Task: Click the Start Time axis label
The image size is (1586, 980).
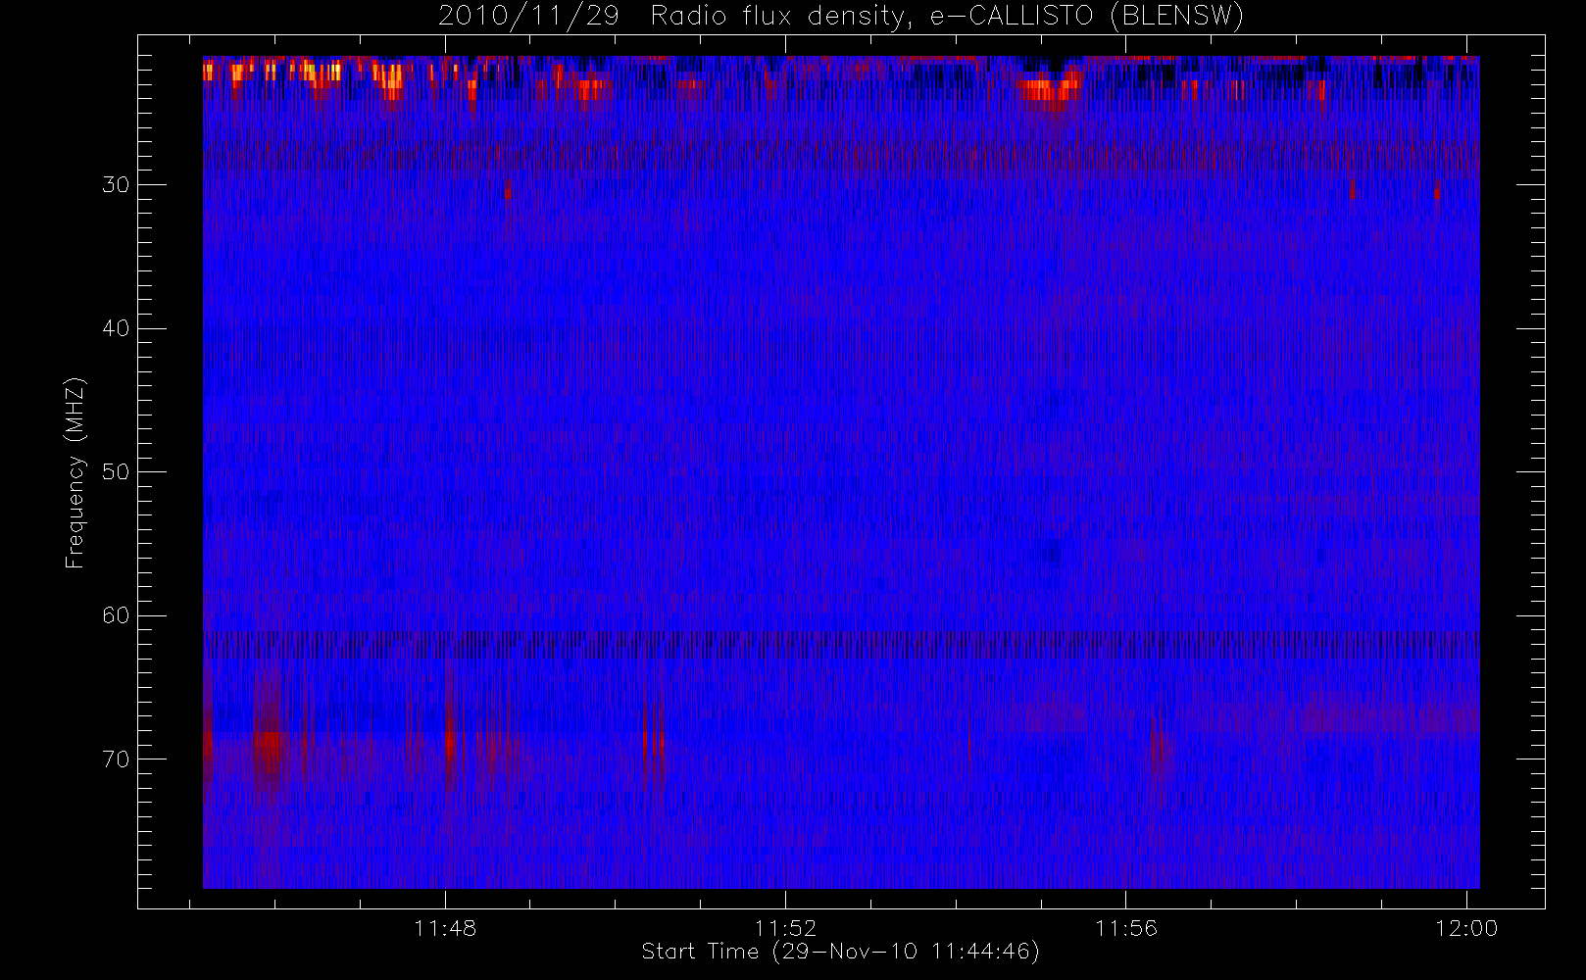Action: coord(840,952)
